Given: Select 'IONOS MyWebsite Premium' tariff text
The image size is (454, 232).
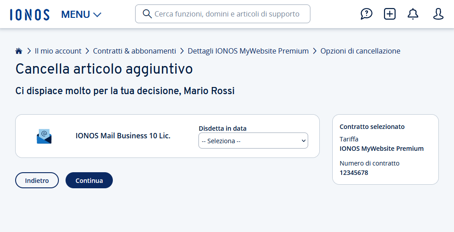Looking at the screenshot, I should (x=382, y=149).
